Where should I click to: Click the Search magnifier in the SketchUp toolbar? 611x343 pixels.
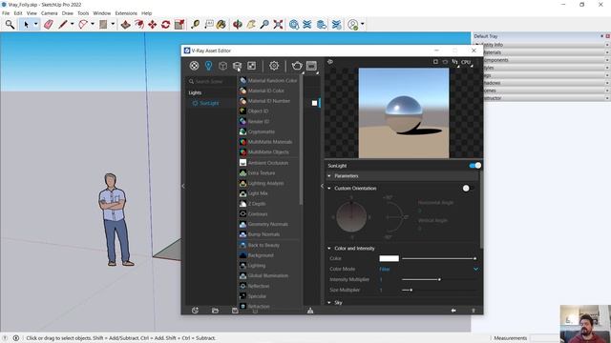(10, 25)
